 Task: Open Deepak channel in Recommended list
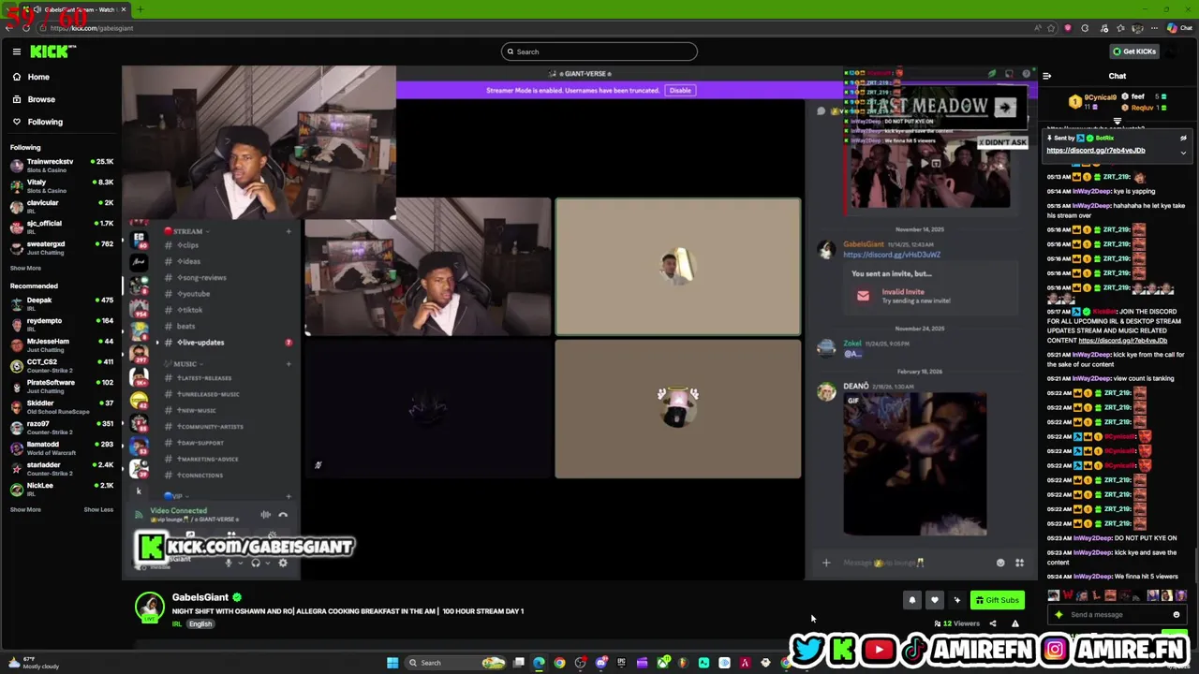coord(61,303)
